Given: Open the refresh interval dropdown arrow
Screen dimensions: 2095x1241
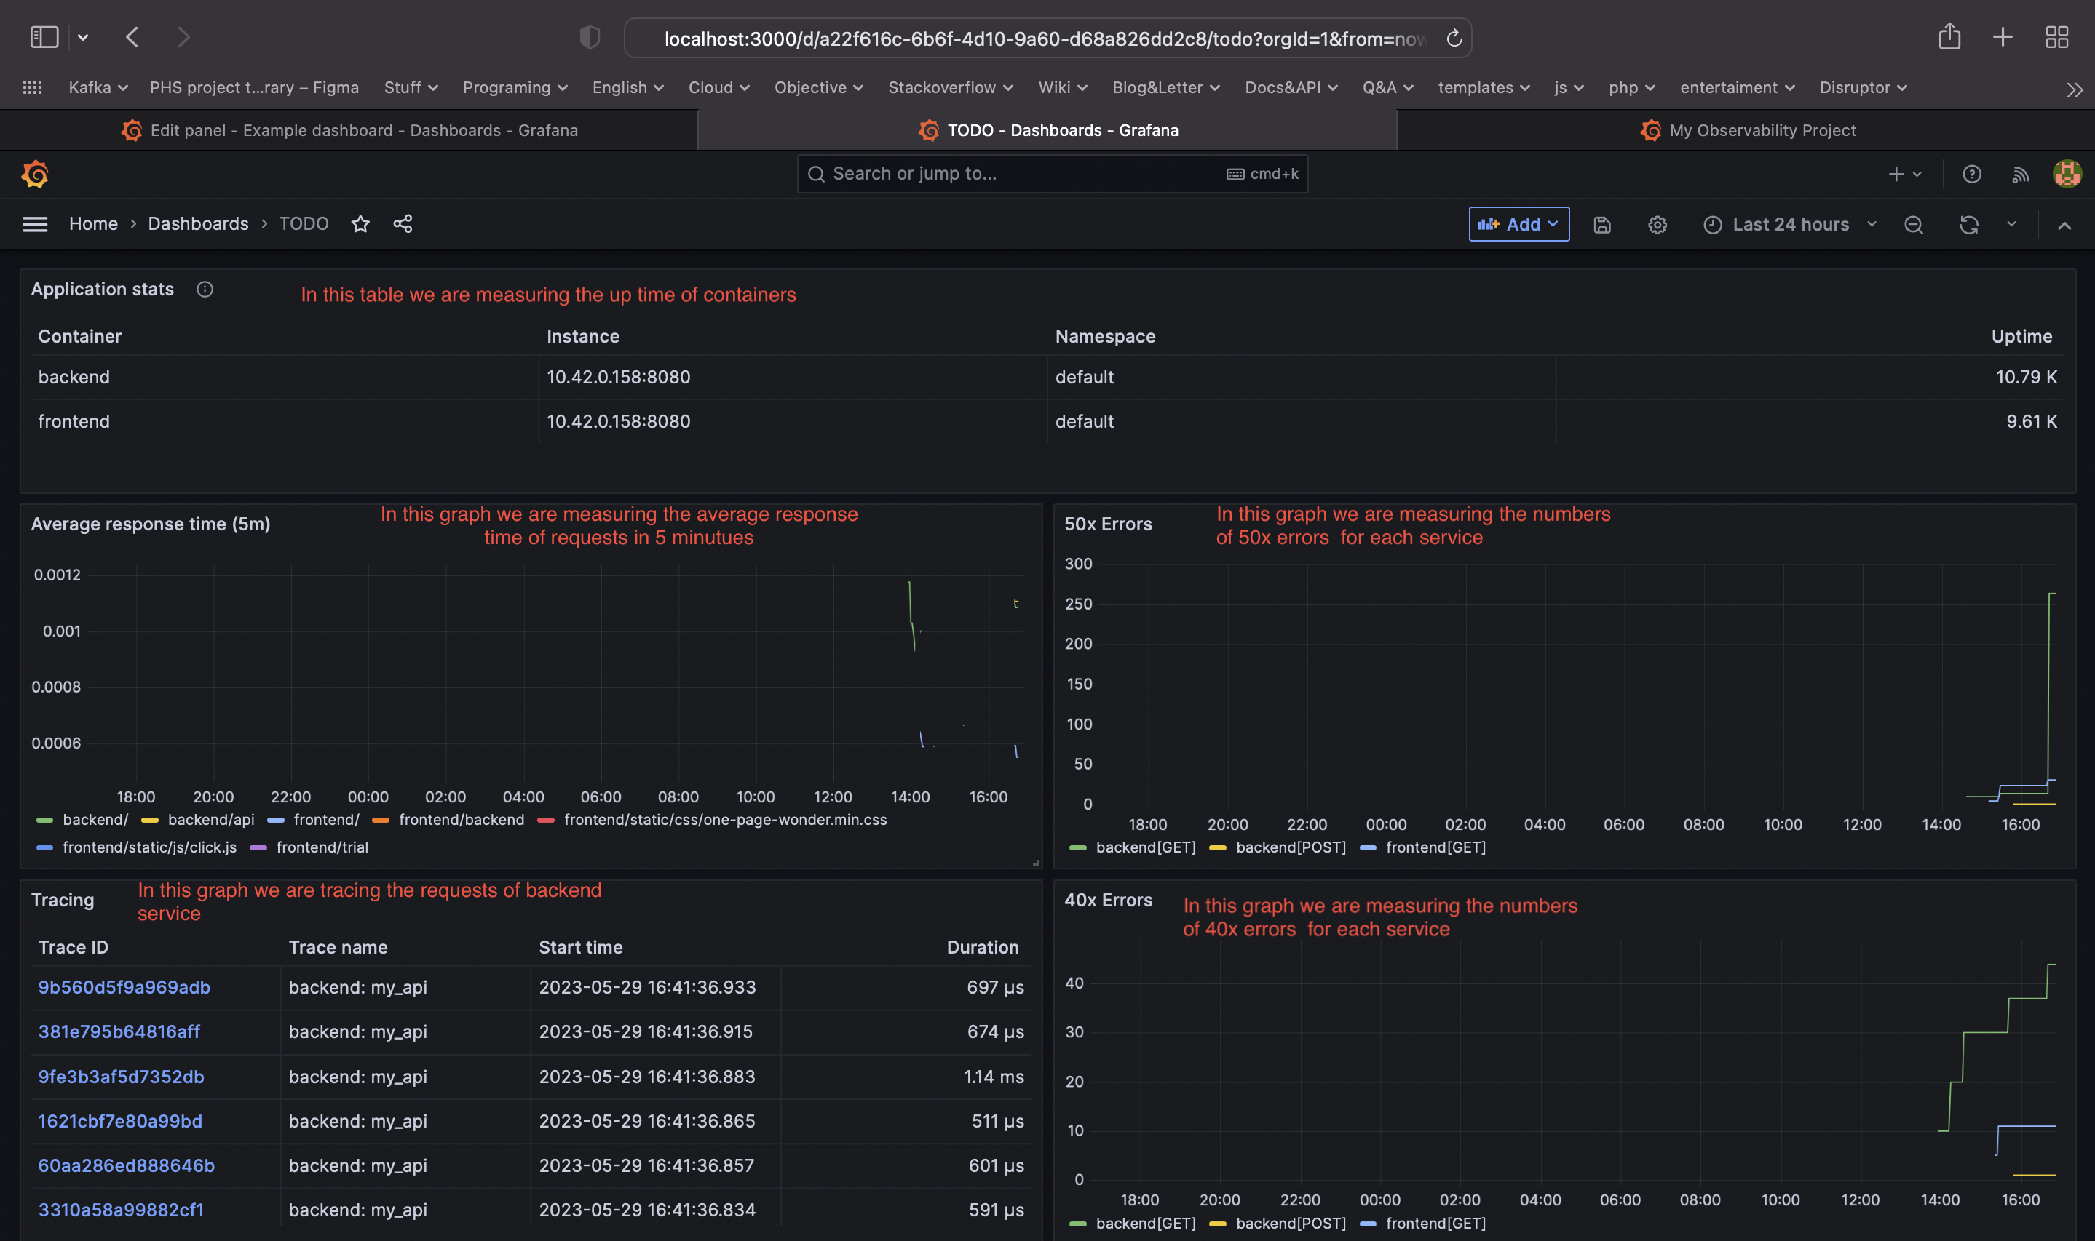Looking at the screenshot, I should pyautogui.click(x=2011, y=224).
